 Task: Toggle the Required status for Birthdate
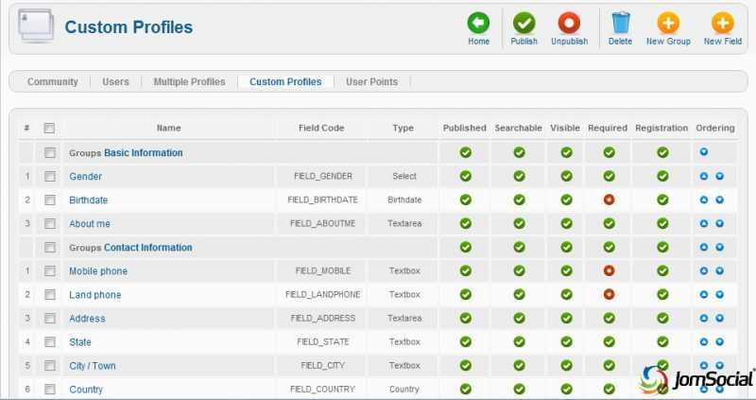[610, 200]
